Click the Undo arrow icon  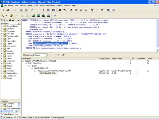click(32, 10)
